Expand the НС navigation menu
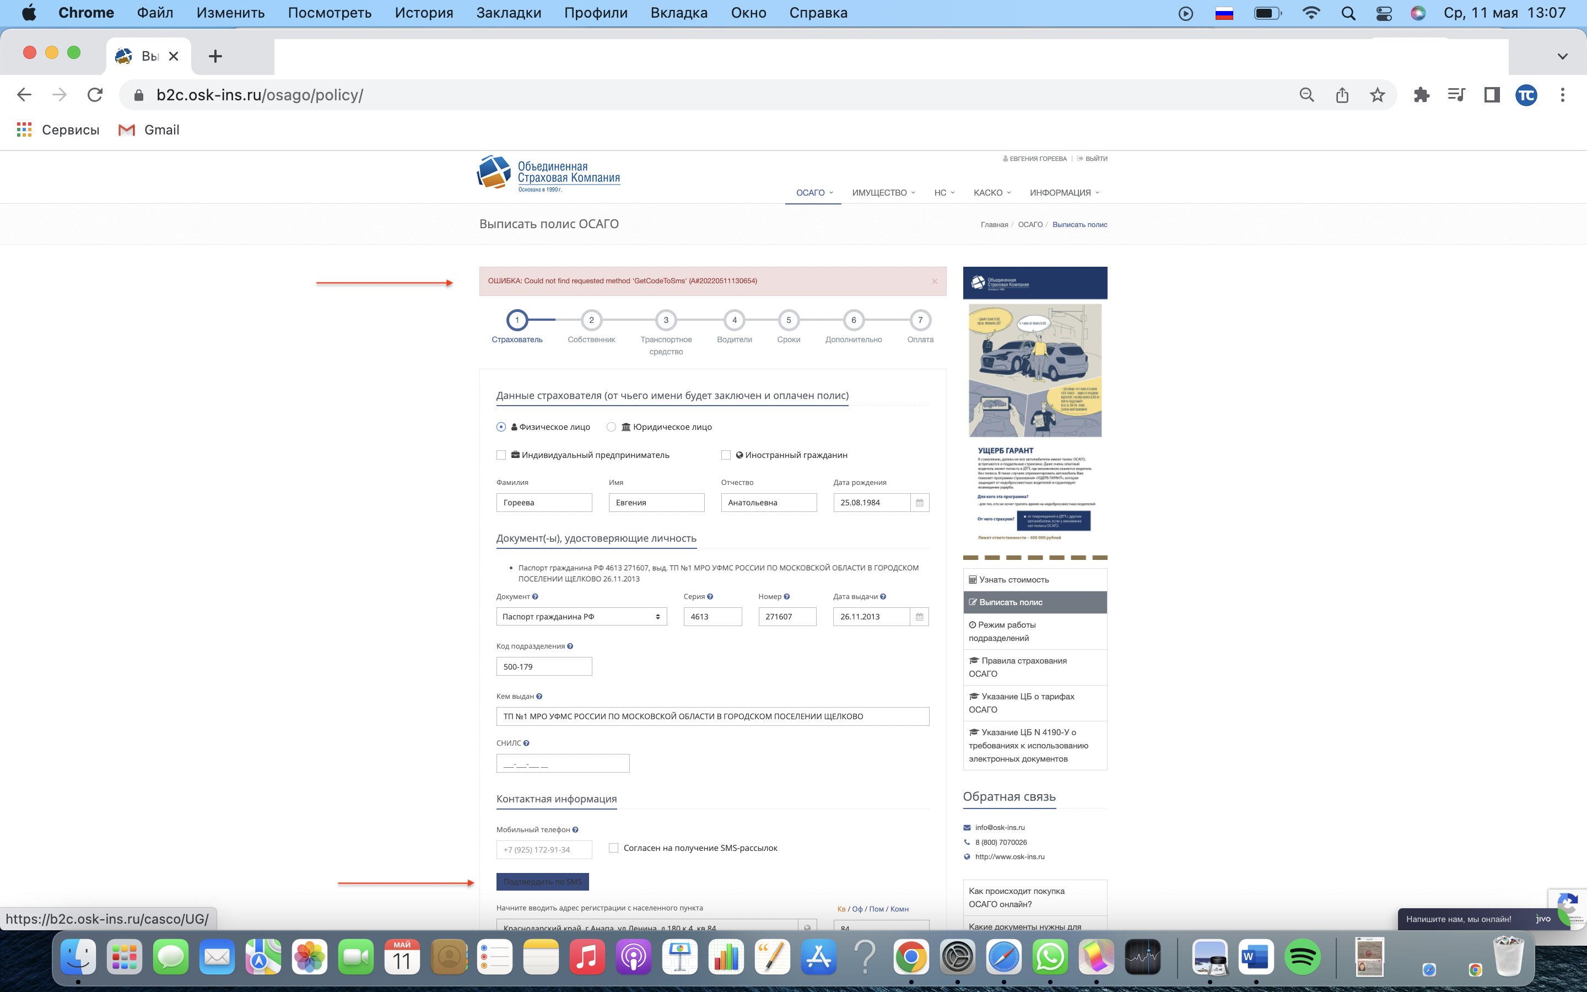 coord(944,193)
